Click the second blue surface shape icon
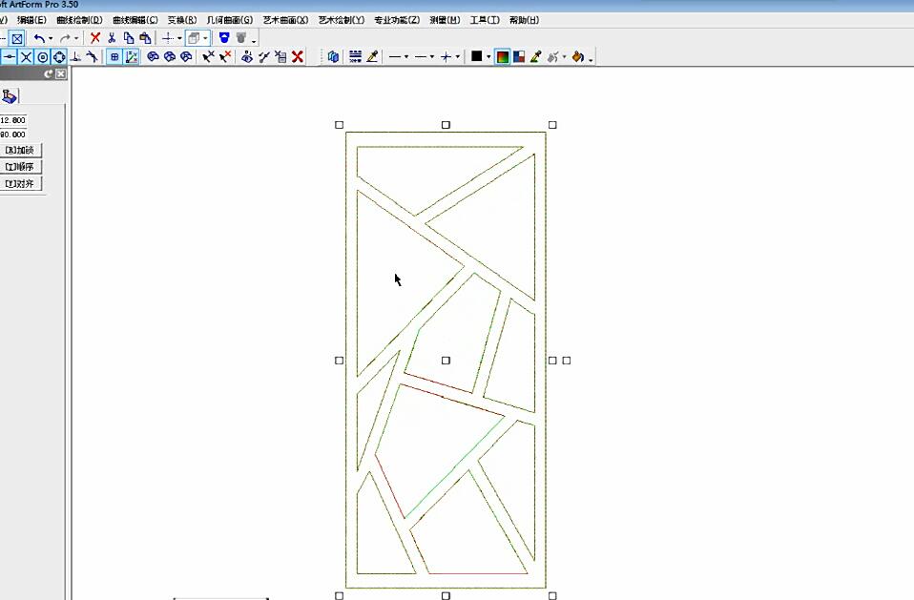The height and width of the screenshot is (600, 914). [170, 57]
